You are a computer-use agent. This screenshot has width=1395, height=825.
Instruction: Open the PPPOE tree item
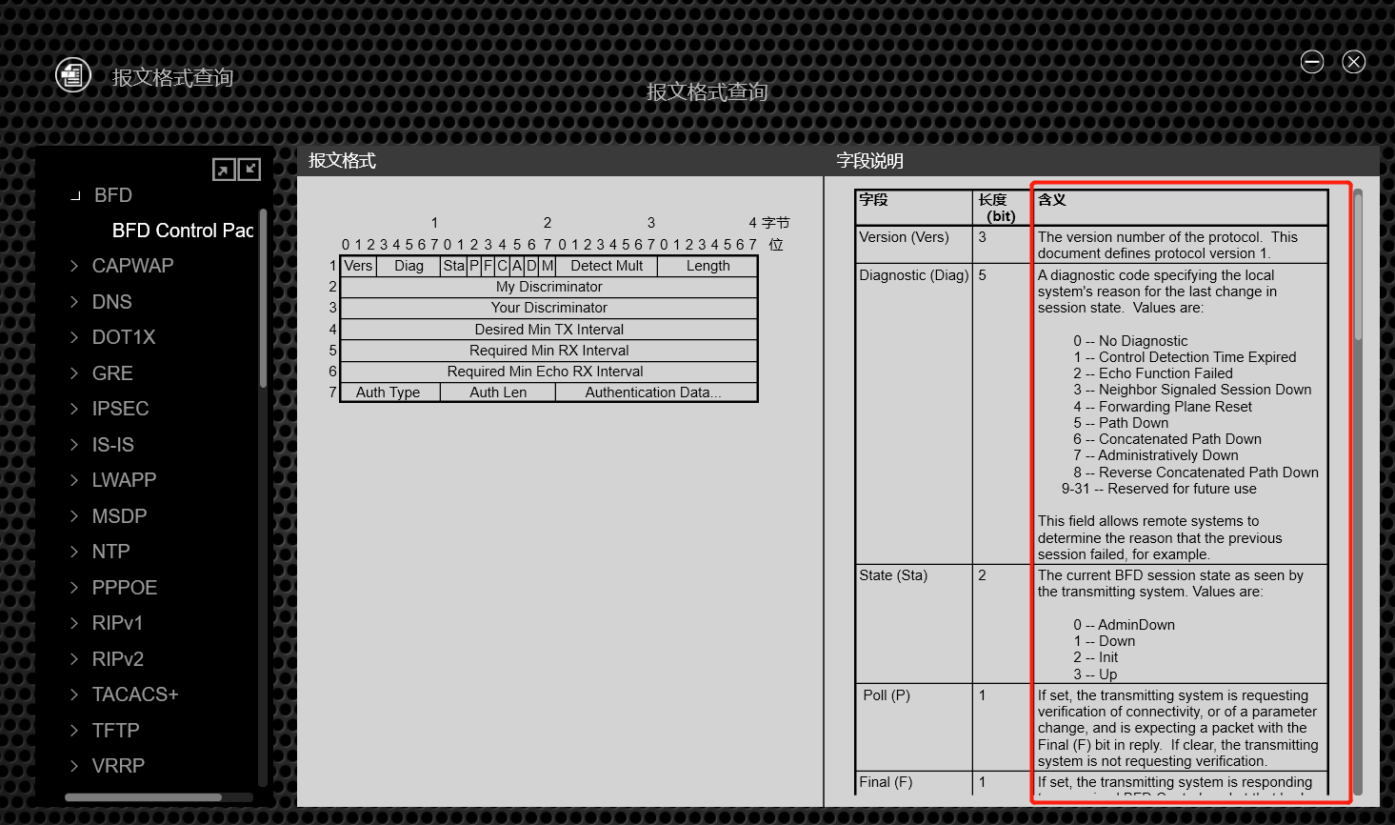click(124, 588)
